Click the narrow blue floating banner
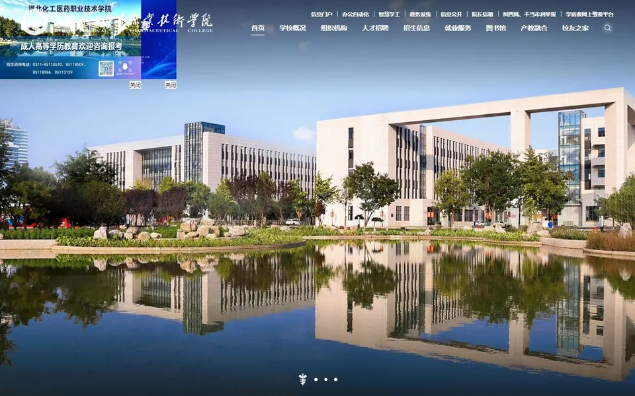 click(x=159, y=39)
